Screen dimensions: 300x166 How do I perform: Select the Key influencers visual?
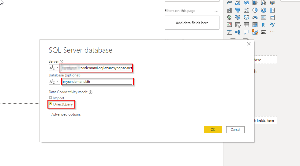[x=229, y=32]
